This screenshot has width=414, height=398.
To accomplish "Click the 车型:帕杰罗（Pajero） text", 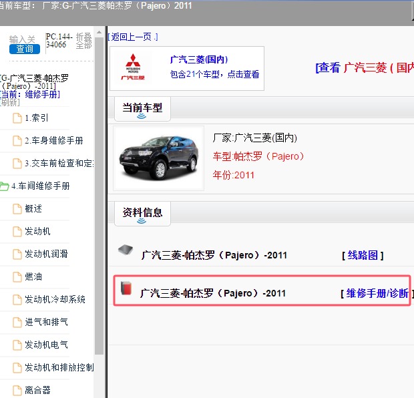I will (258, 156).
